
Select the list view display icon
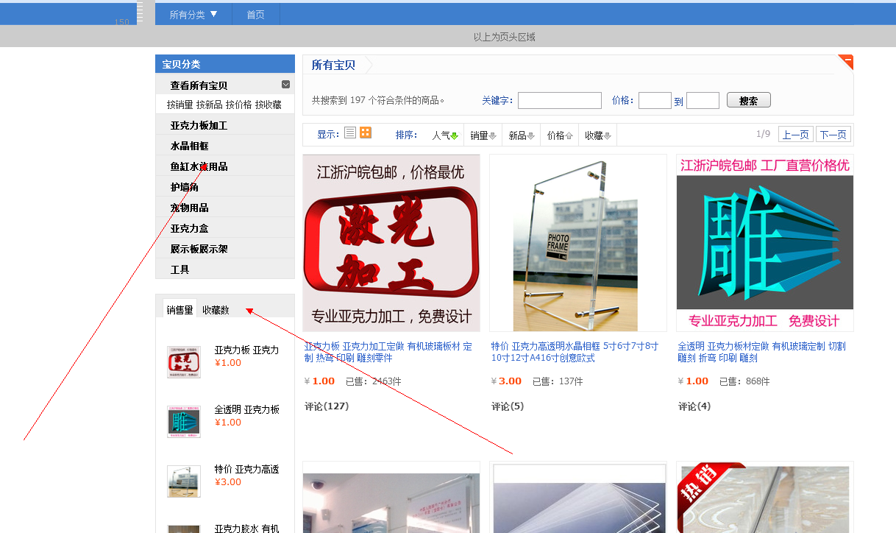[351, 133]
